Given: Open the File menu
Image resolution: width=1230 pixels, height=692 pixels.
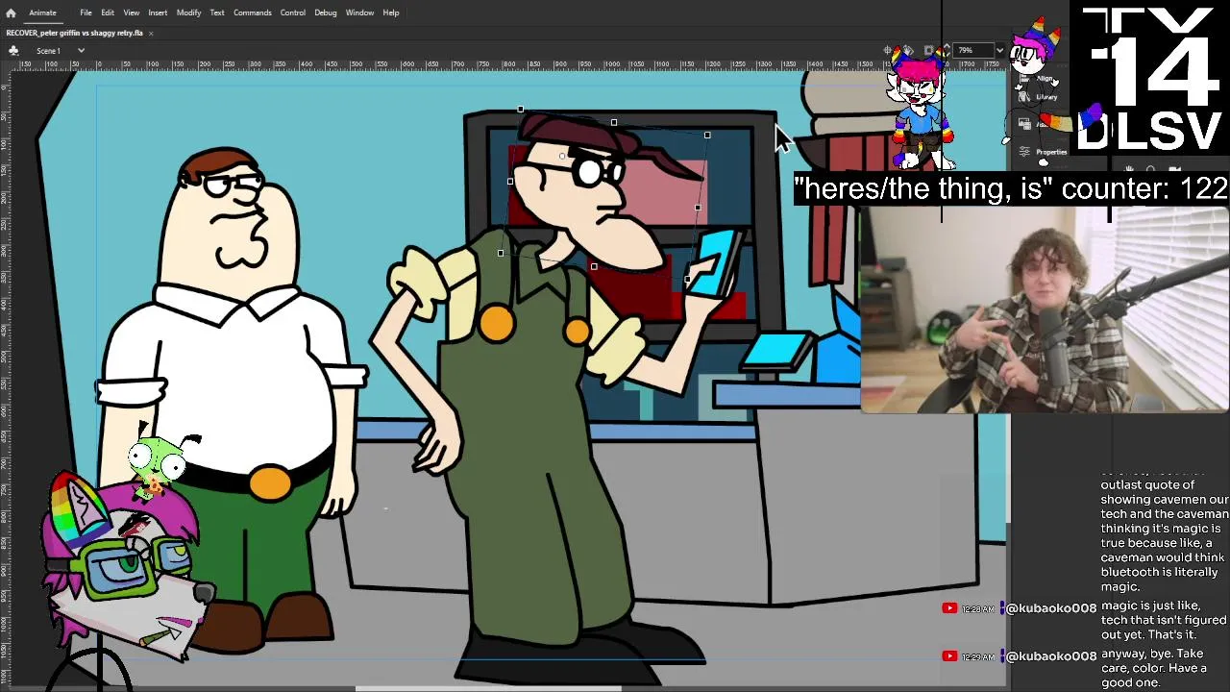Looking at the screenshot, I should (86, 12).
